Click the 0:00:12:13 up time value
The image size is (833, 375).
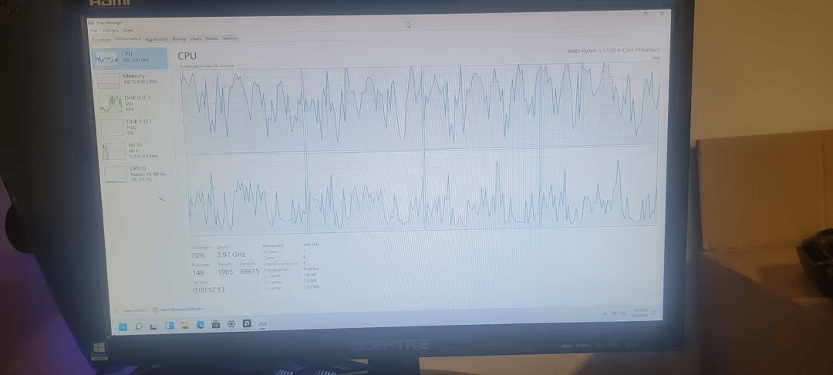[x=209, y=289]
